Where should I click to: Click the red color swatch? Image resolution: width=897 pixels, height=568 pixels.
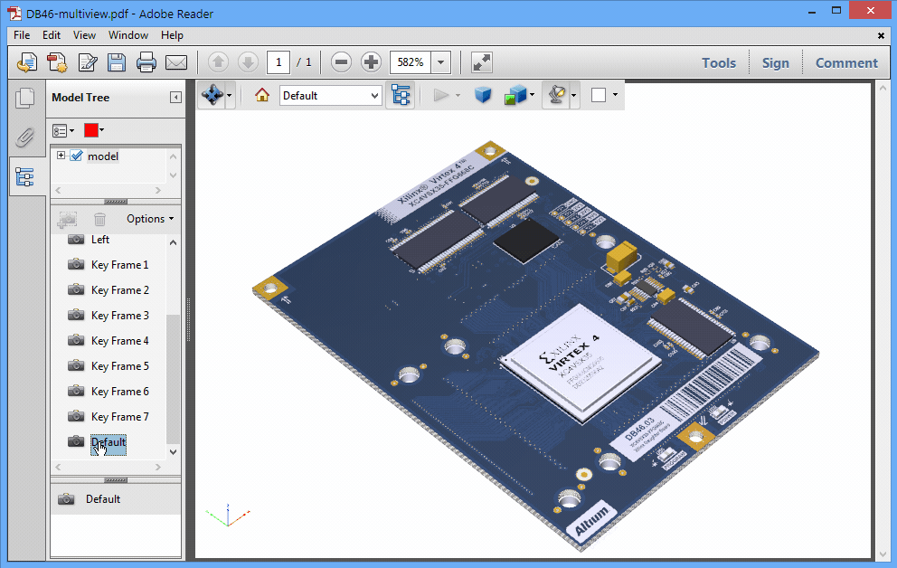pyautogui.click(x=91, y=130)
